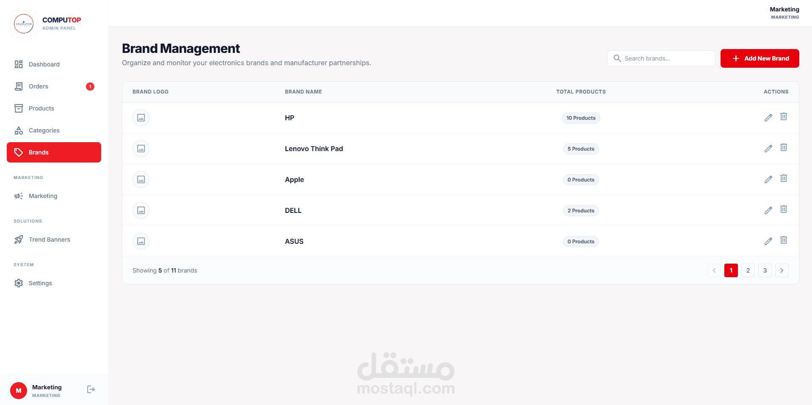Image resolution: width=812 pixels, height=405 pixels.
Task: Click the logout icon at sidebar bottom
Action: coord(91,389)
